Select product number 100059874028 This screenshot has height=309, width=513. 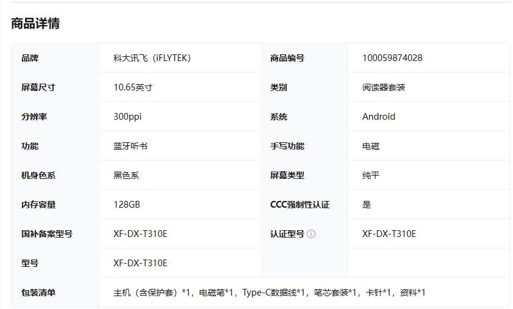click(x=392, y=58)
